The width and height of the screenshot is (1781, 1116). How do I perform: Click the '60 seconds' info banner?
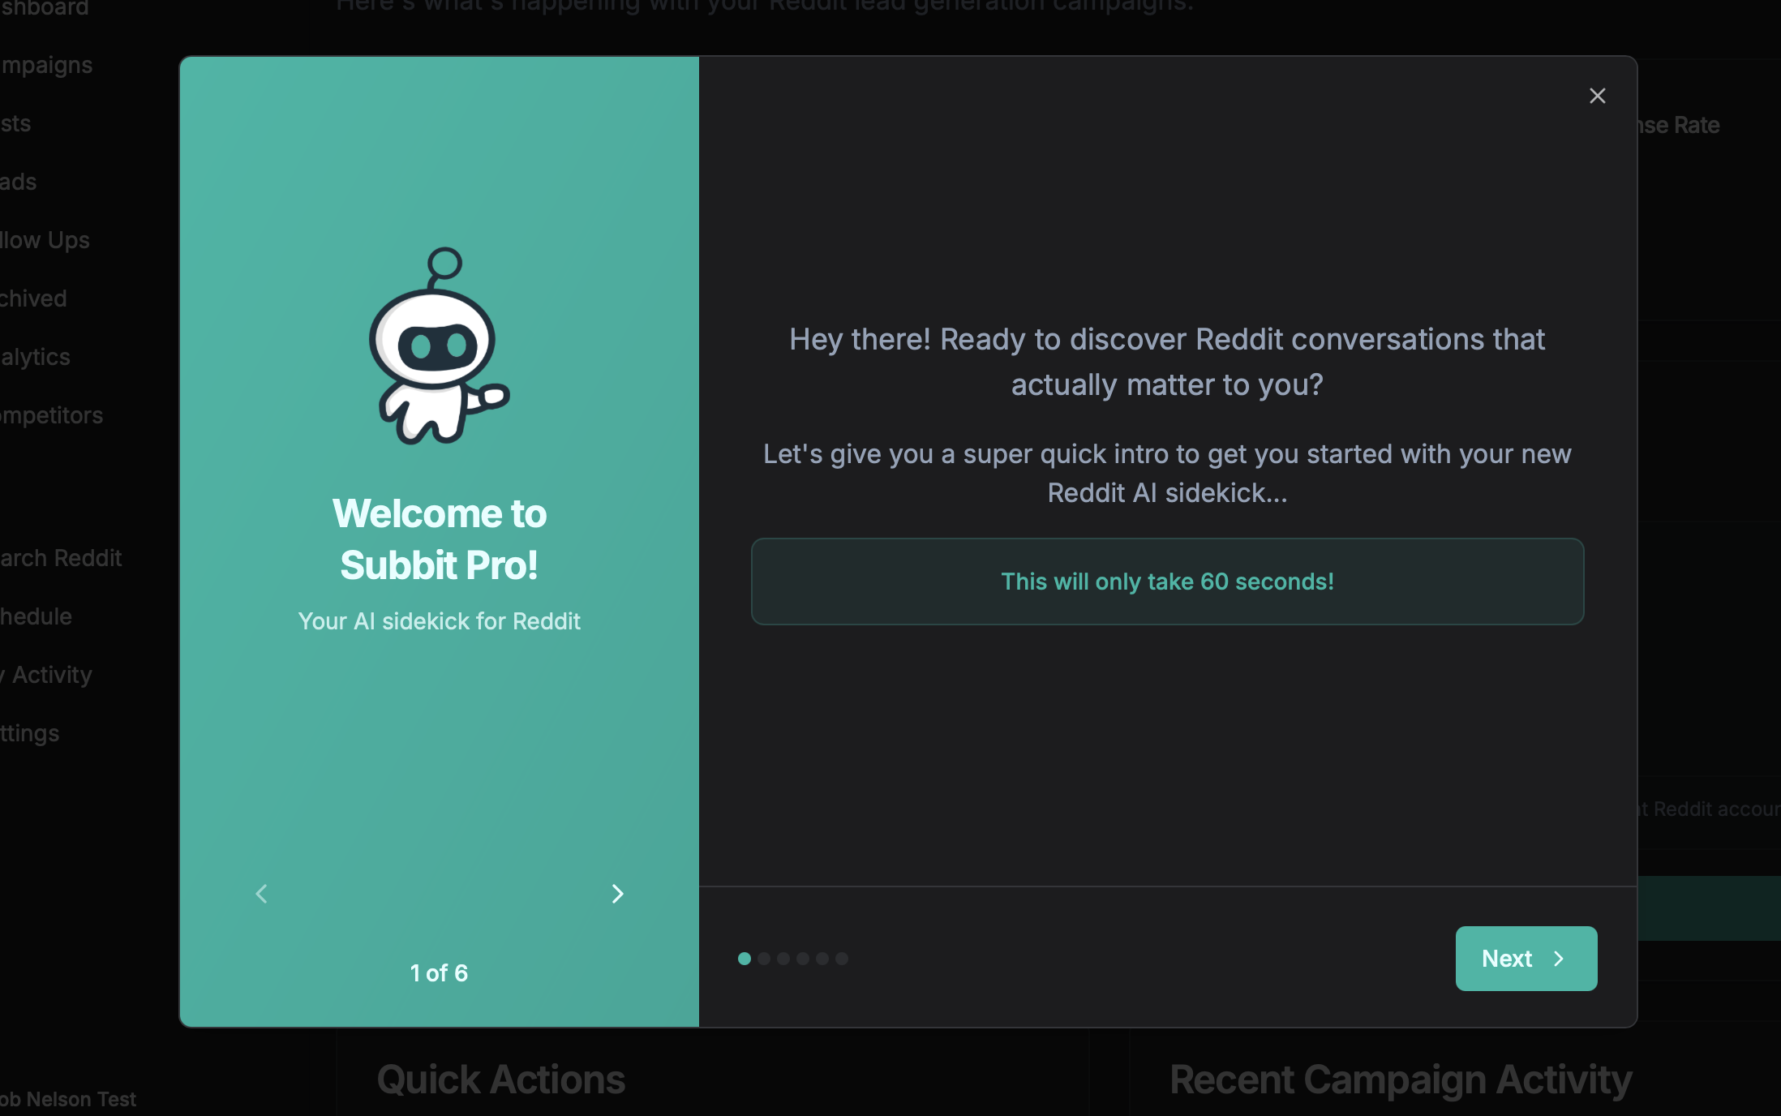point(1166,582)
